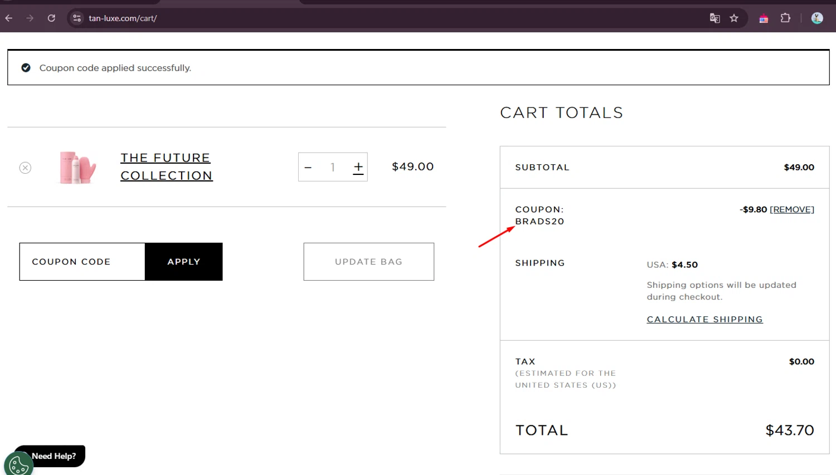Increase quantity with plus button
The image size is (836, 475).
pos(358,167)
